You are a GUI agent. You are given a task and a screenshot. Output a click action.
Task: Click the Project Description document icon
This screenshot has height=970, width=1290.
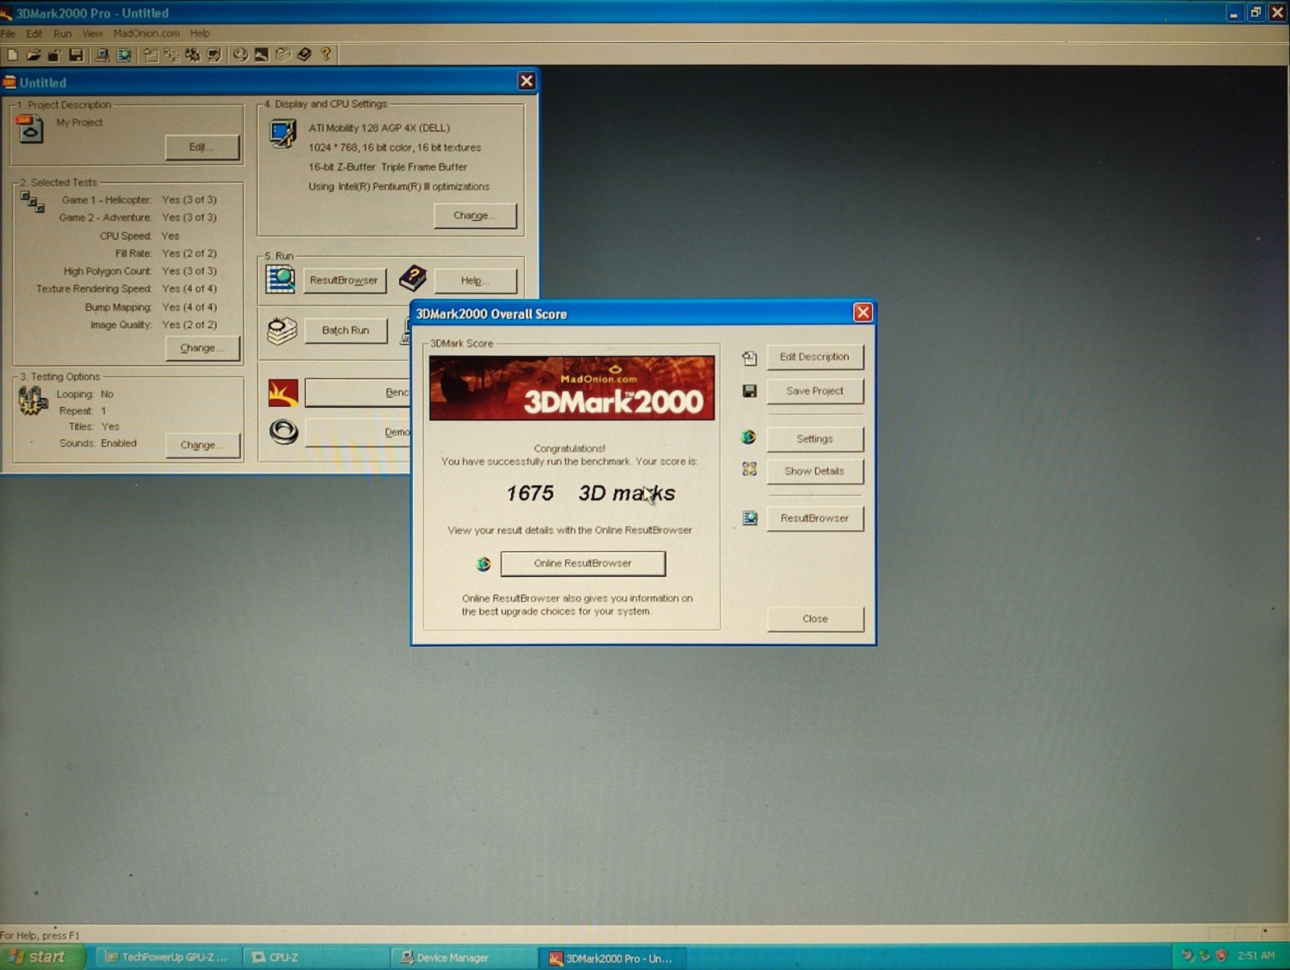[30, 129]
